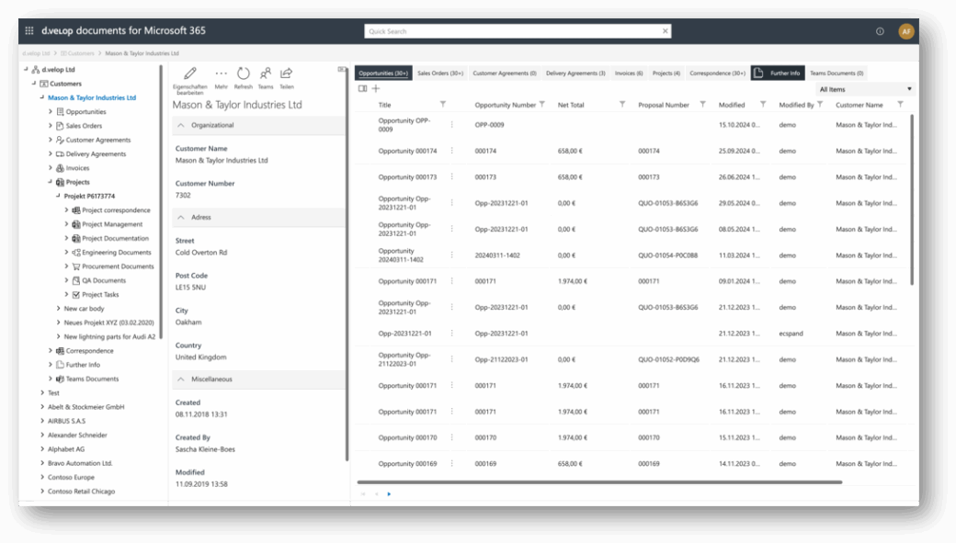The height and width of the screenshot is (543, 956).
Task: Open the app launcher grid icon
Action: (x=29, y=31)
